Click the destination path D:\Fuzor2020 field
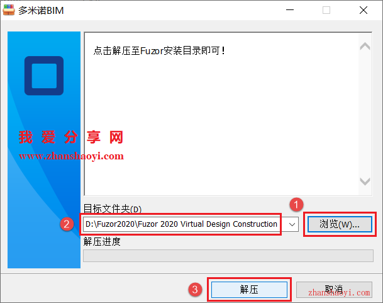383x303 pixels. point(191,224)
